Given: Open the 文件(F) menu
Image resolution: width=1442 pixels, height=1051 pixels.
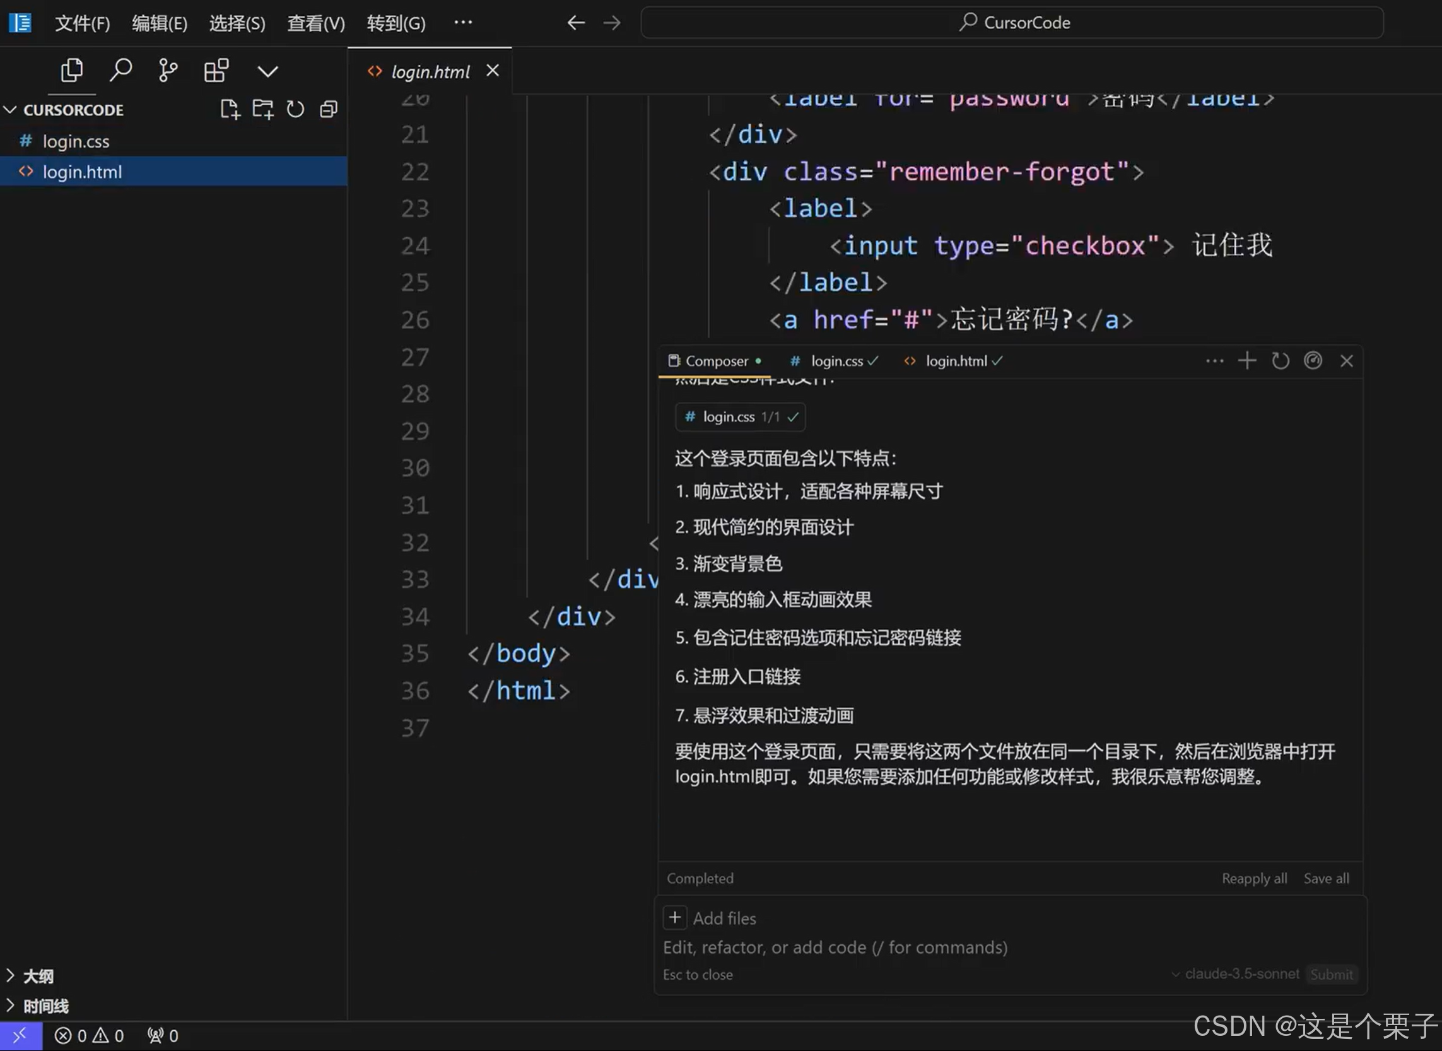Looking at the screenshot, I should pyautogui.click(x=82, y=23).
